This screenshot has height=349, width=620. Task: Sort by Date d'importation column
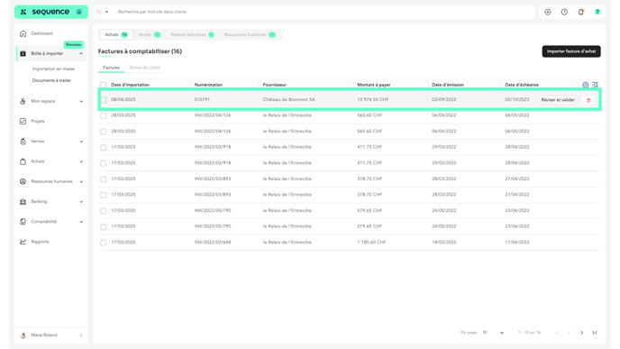tap(130, 85)
